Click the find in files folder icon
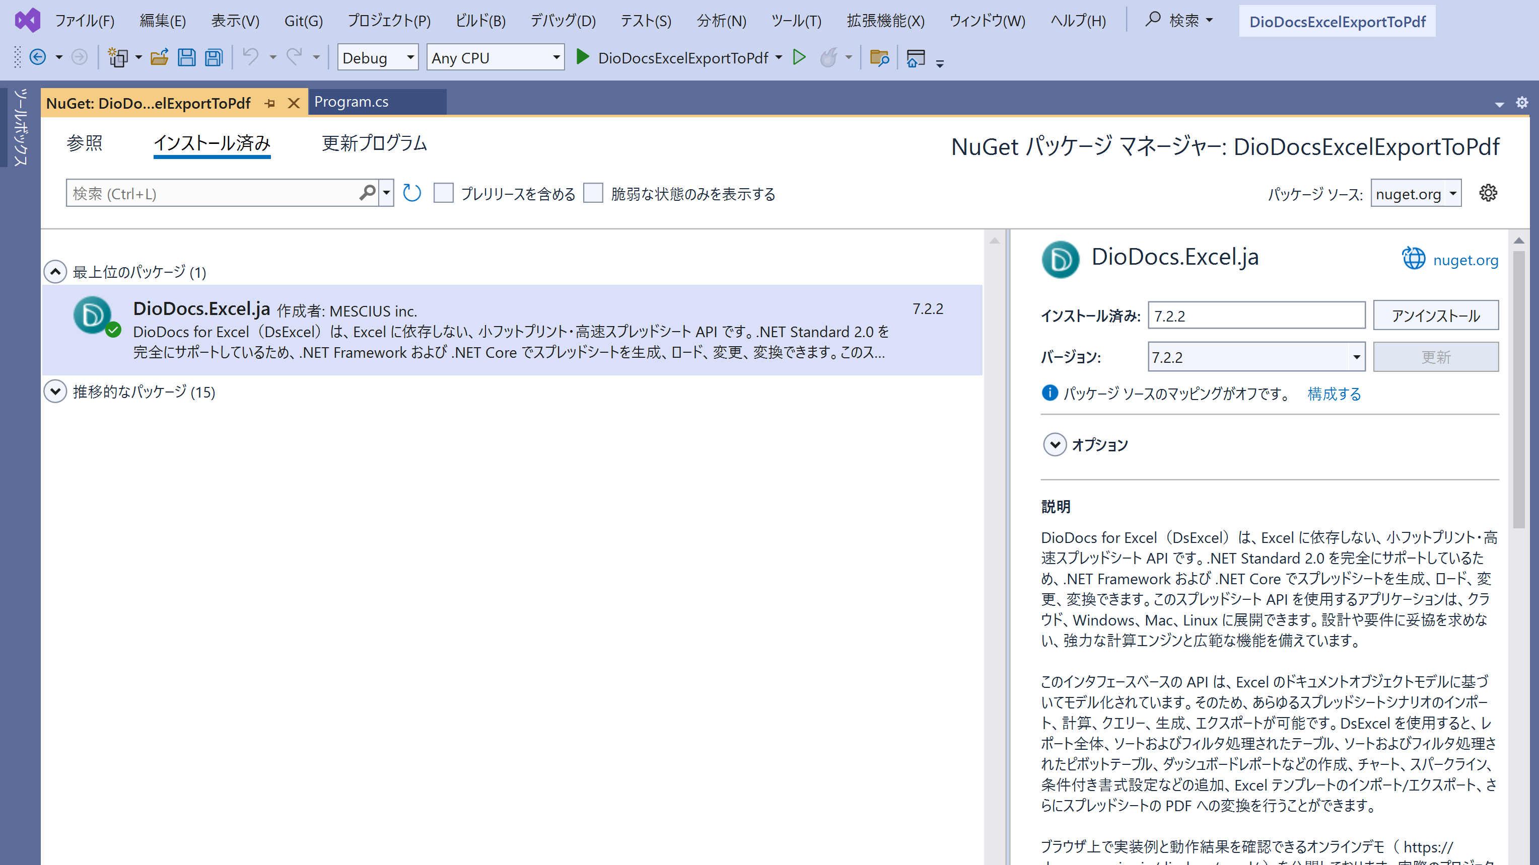Viewport: 1539px width, 865px height. [879, 57]
